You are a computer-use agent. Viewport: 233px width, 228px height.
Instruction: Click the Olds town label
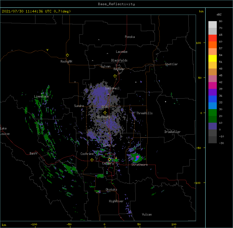point(105,107)
